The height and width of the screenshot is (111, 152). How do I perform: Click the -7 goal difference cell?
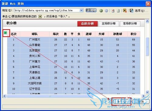(x=118, y=83)
